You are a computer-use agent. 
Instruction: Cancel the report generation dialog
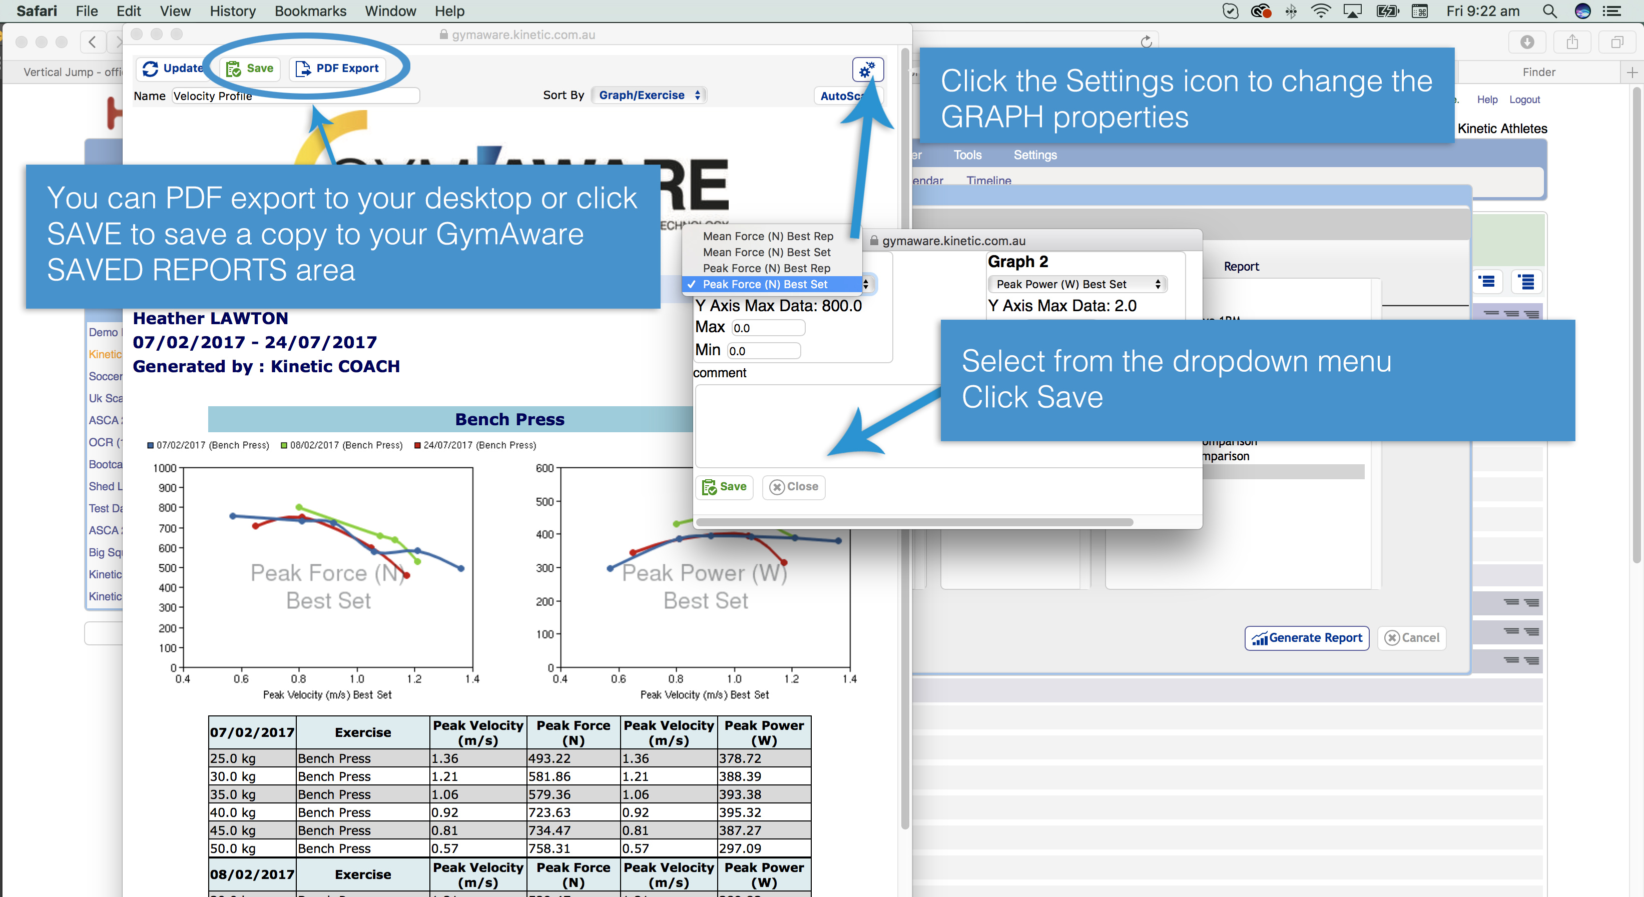coord(1412,638)
